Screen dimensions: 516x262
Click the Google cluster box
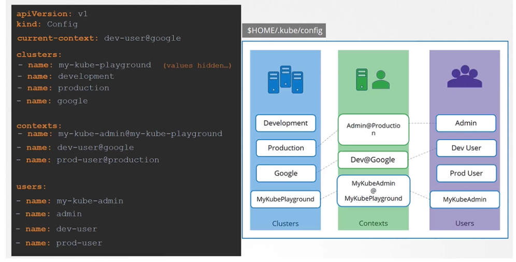[285, 173]
